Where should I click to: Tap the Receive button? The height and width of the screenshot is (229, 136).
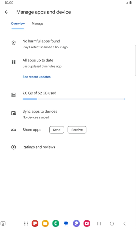point(77,130)
